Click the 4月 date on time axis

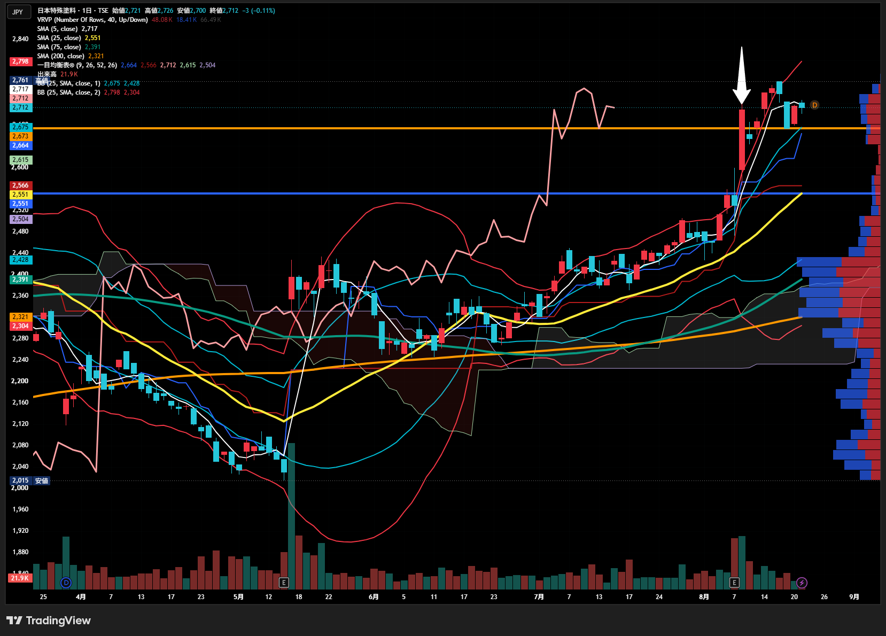pyautogui.click(x=81, y=597)
